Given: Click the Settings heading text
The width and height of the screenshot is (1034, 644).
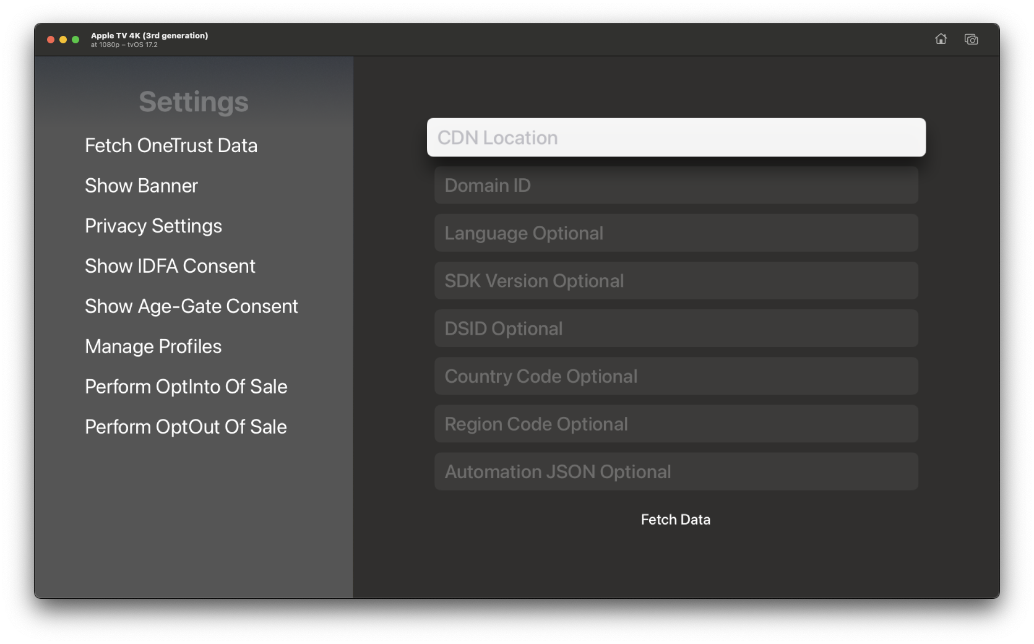Looking at the screenshot, I should click(194, 102).
